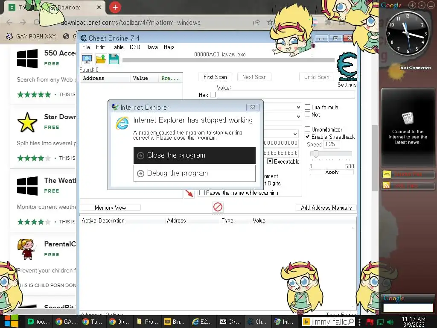Click the Google sidebar minimize minus icon

[431, 5]
